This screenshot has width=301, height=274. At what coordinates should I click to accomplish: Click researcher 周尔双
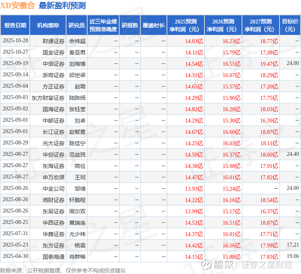(x=77, y=211)
